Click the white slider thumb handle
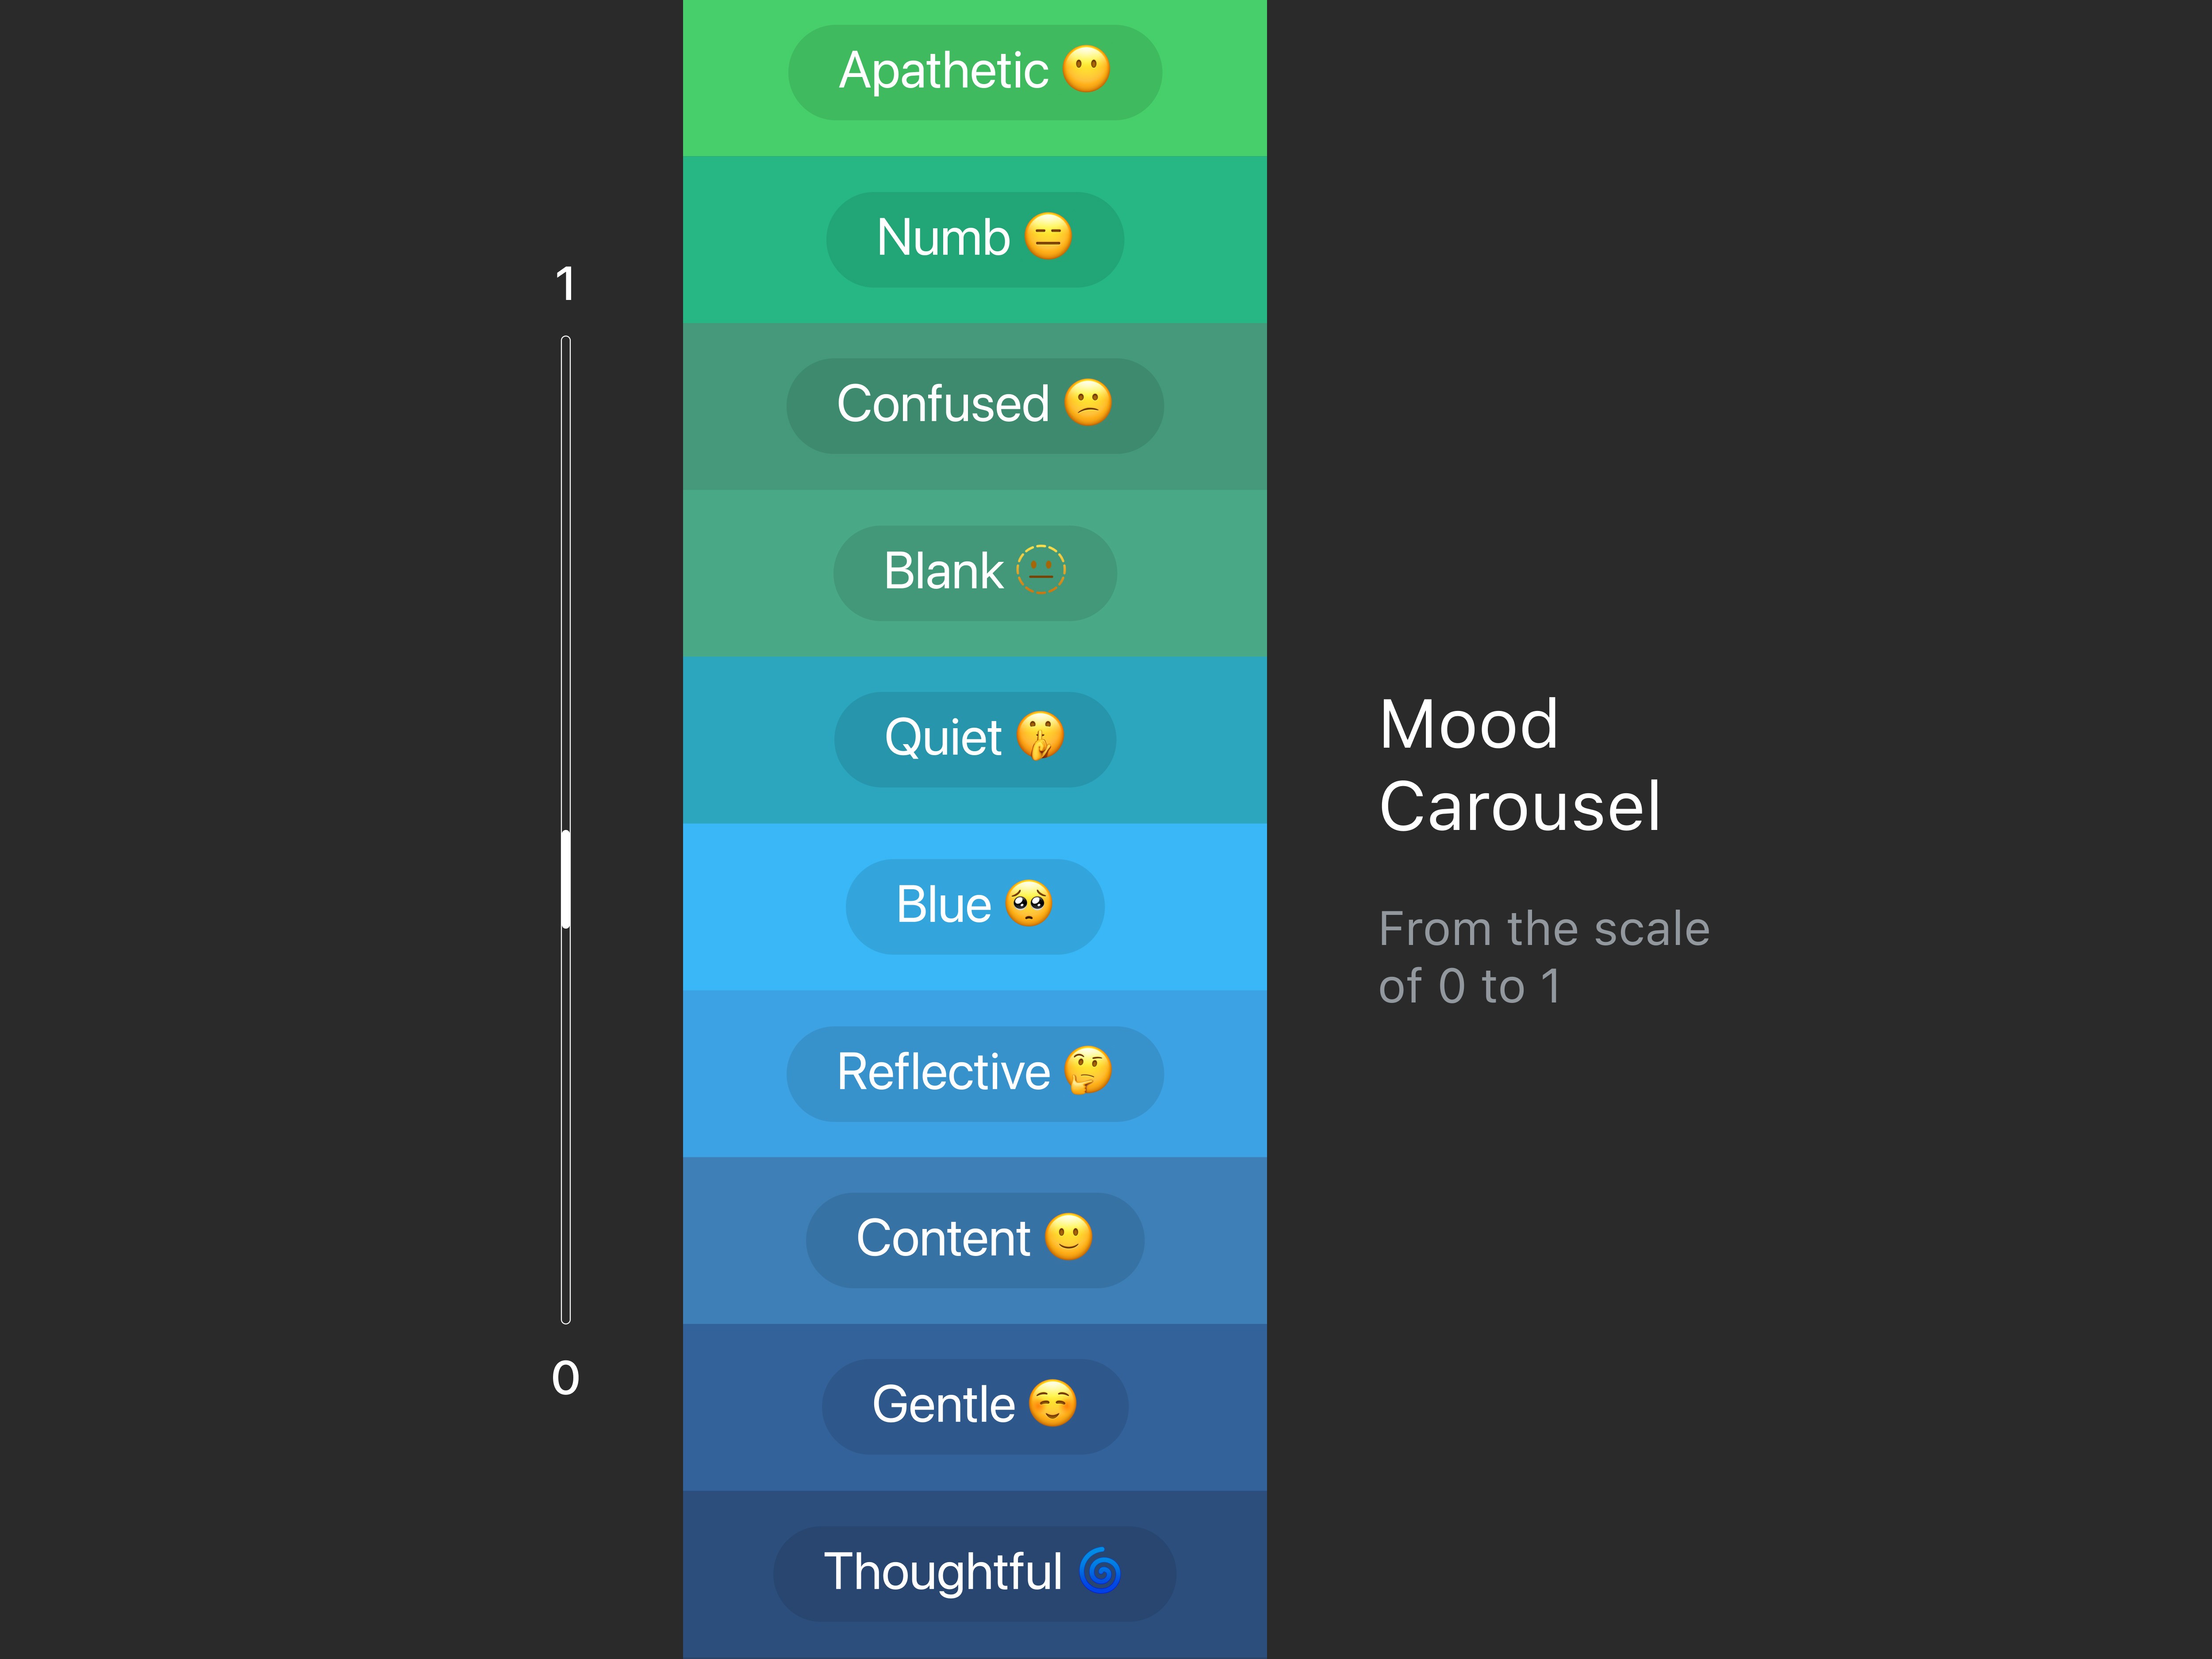 coord(566,880)
